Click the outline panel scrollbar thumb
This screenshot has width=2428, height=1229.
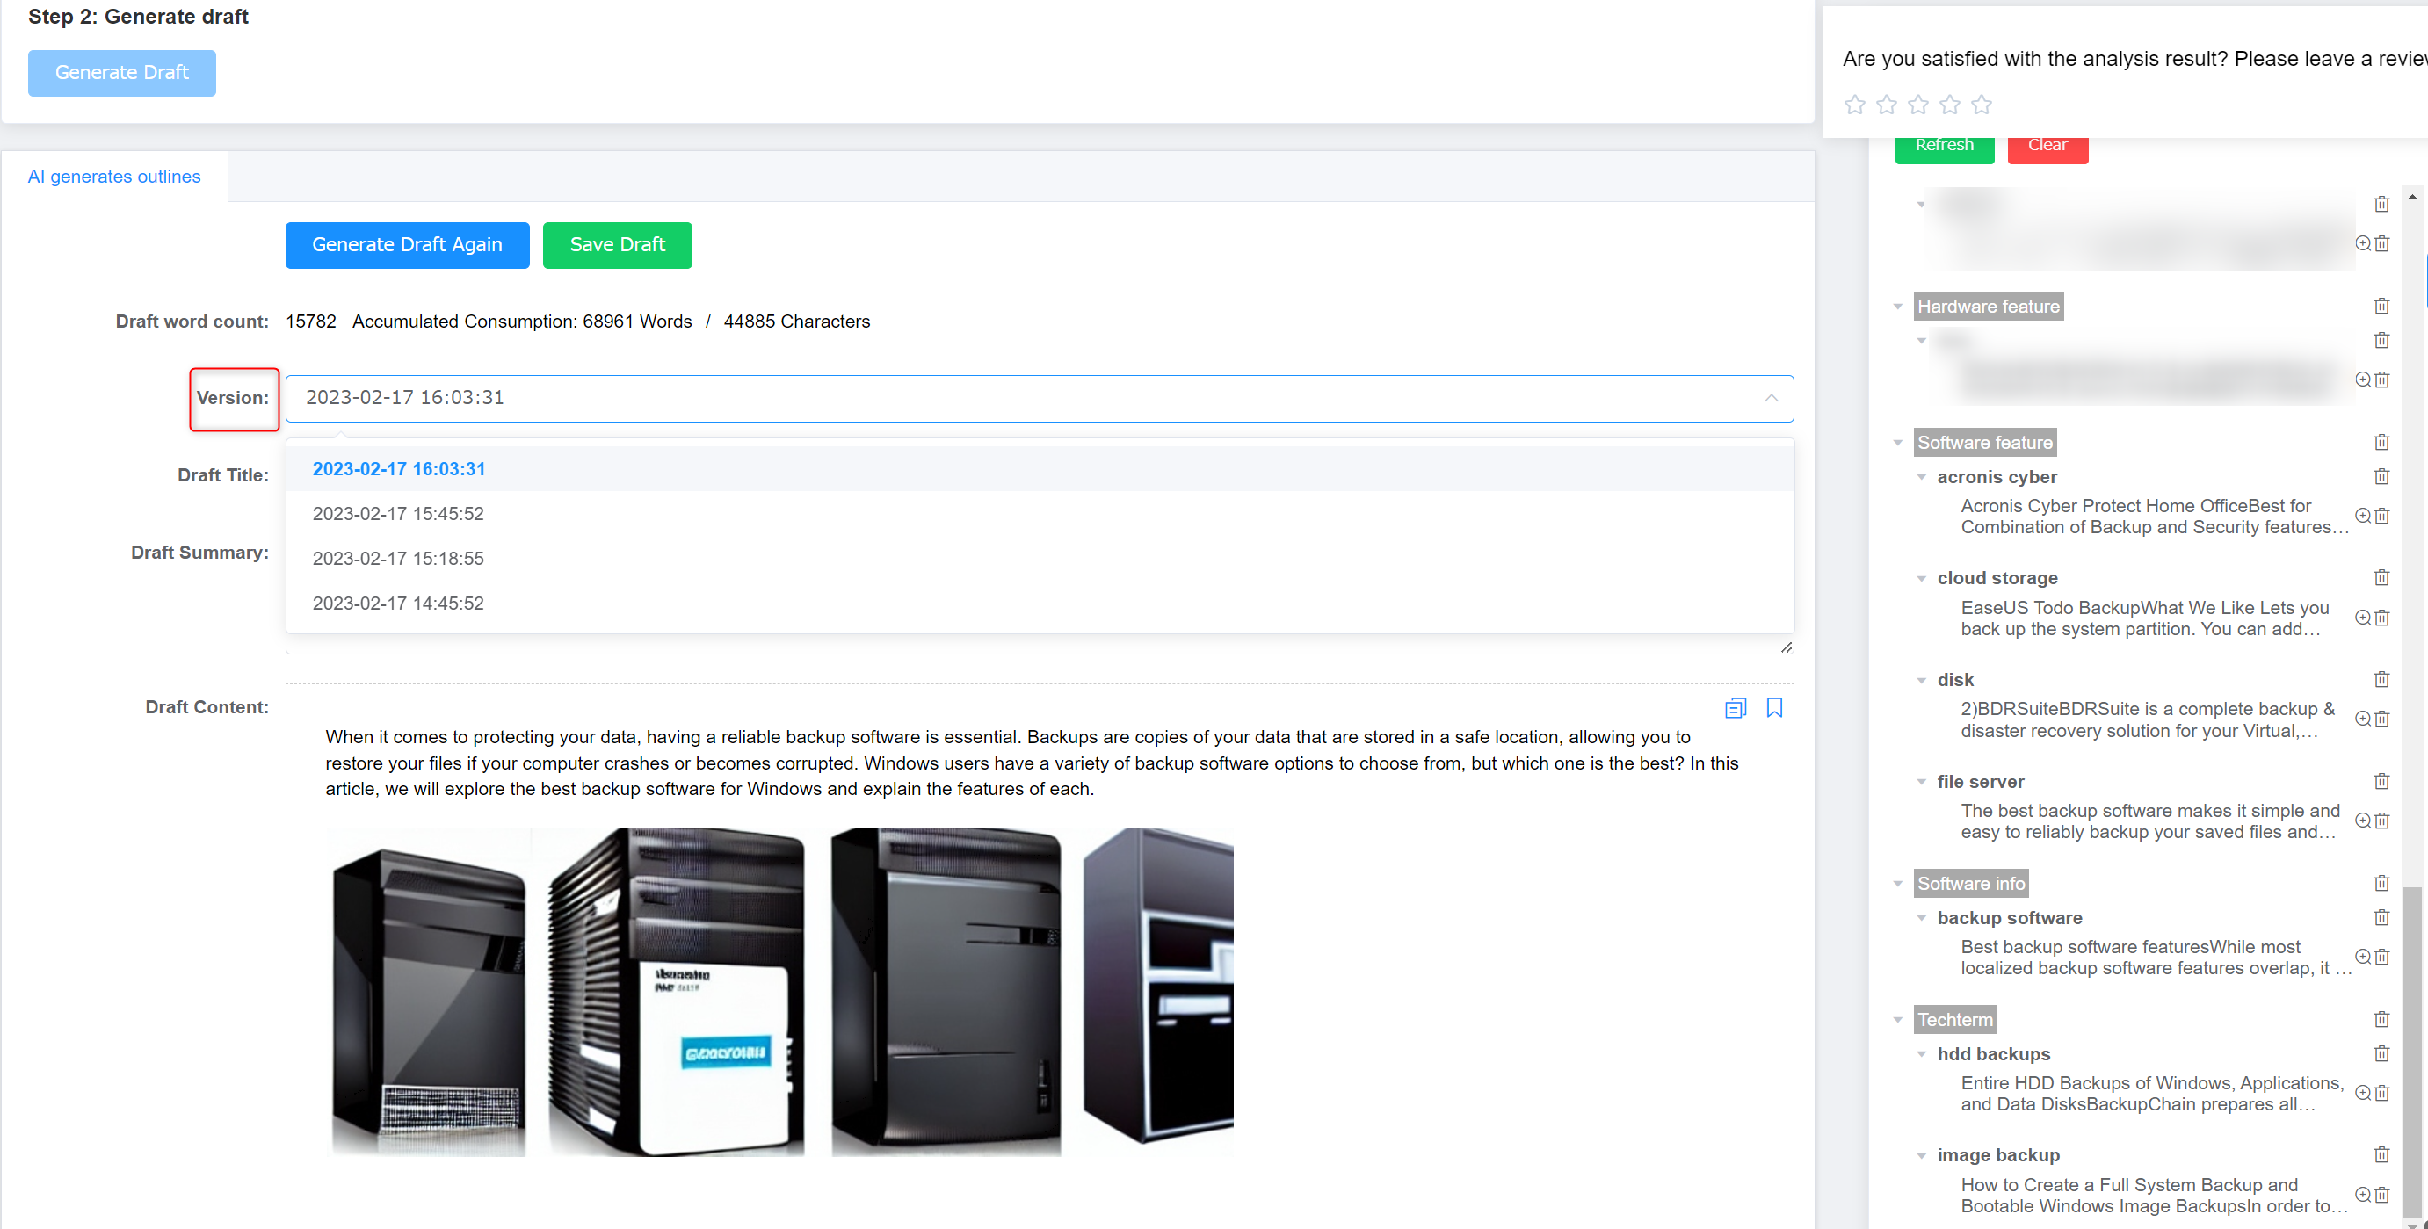(2413, 1050)
